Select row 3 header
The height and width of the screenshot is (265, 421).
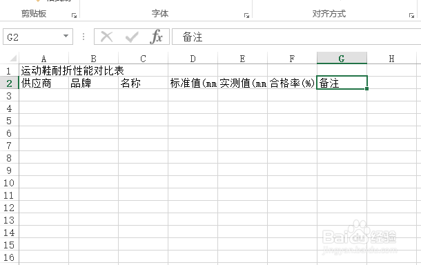point(9,96)
